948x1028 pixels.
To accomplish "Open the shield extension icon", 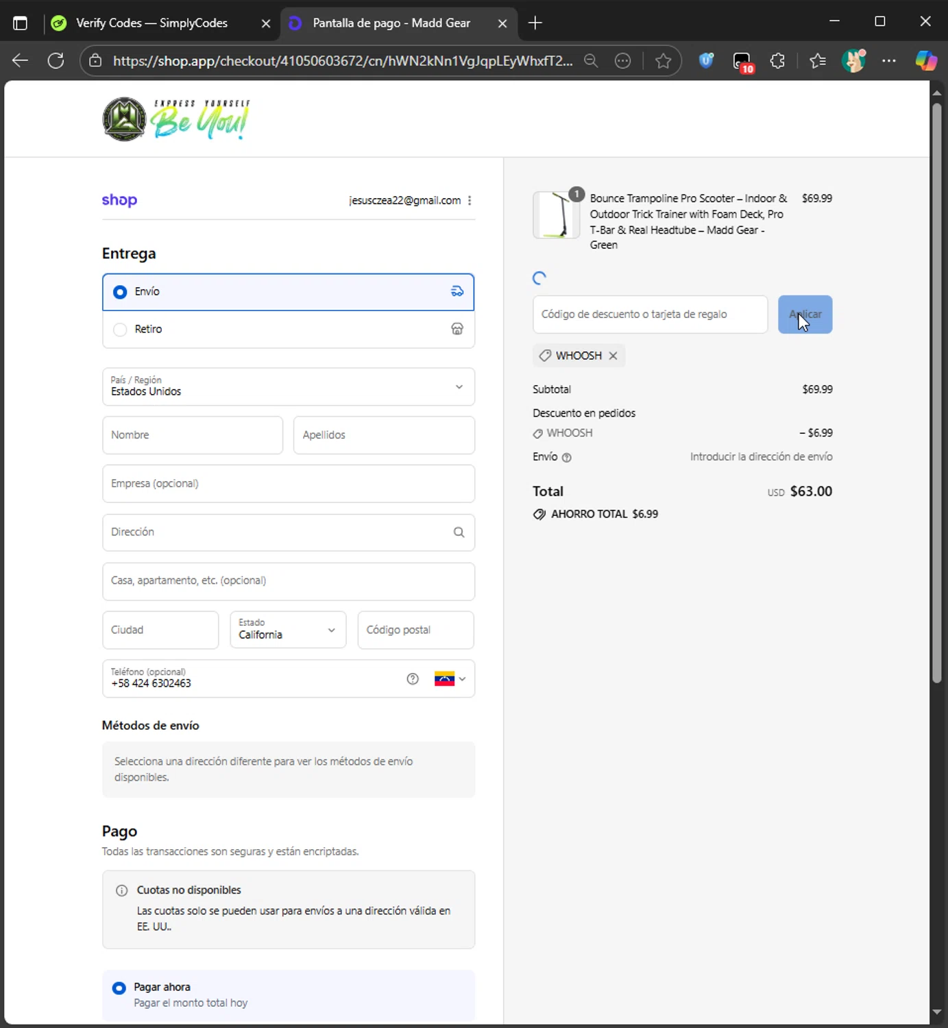I will pos(706,61).
